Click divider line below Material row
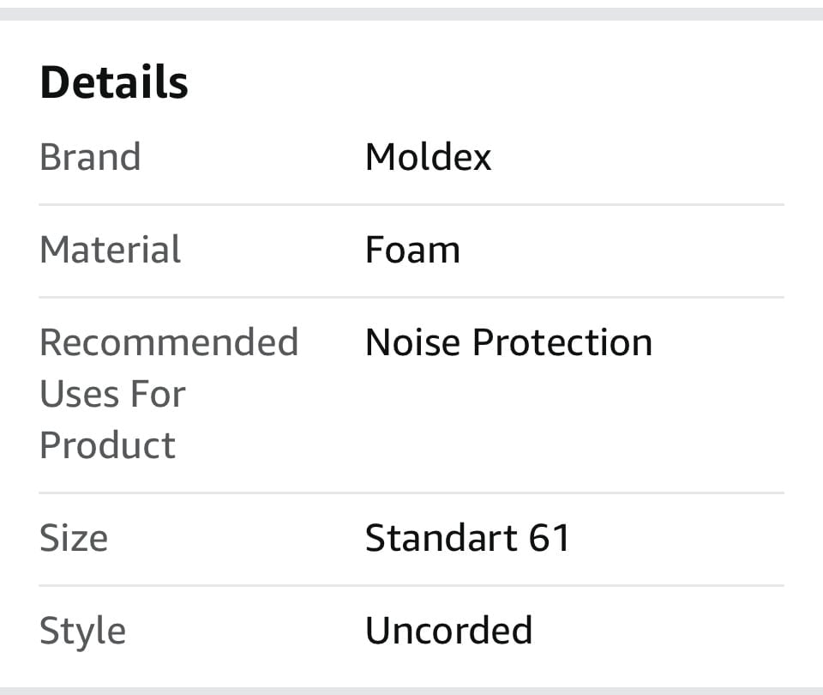Screen dimensions: 823x695 [411, 298]
